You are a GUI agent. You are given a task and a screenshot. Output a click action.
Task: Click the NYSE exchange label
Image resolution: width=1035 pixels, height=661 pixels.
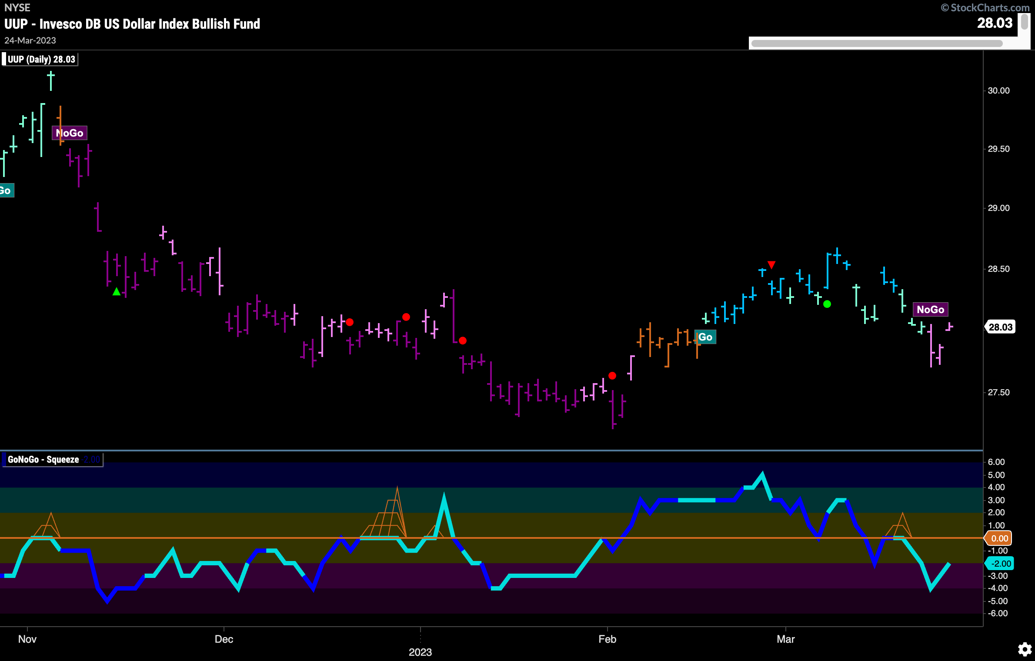click(17, 7)
